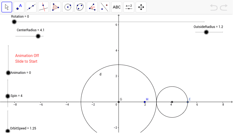Click the Rotation slider handle
This screenshot has height=133, width=233.
point(14,22)
